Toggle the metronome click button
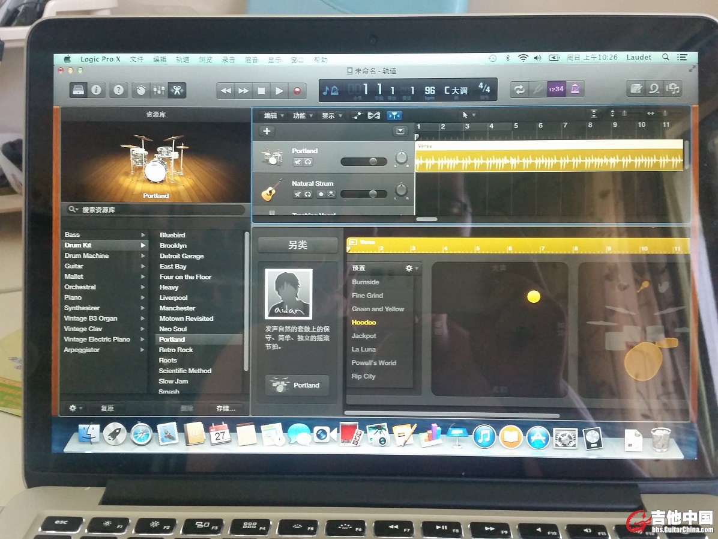The width and height of the screenshot is (718, 539). click(x=575, y=89)
